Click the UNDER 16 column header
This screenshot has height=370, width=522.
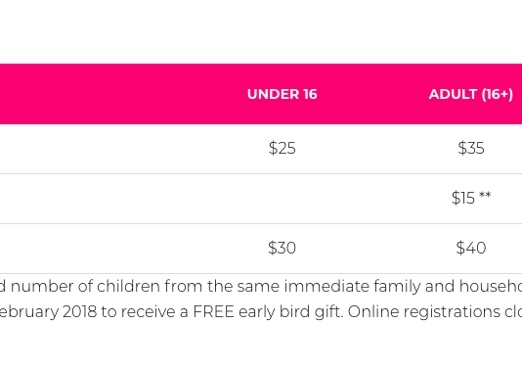tap(282, 94)
